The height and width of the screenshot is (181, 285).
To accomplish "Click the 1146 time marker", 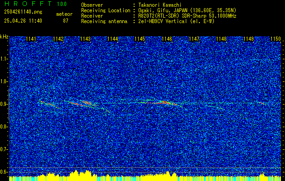I will tap(167, 39).
